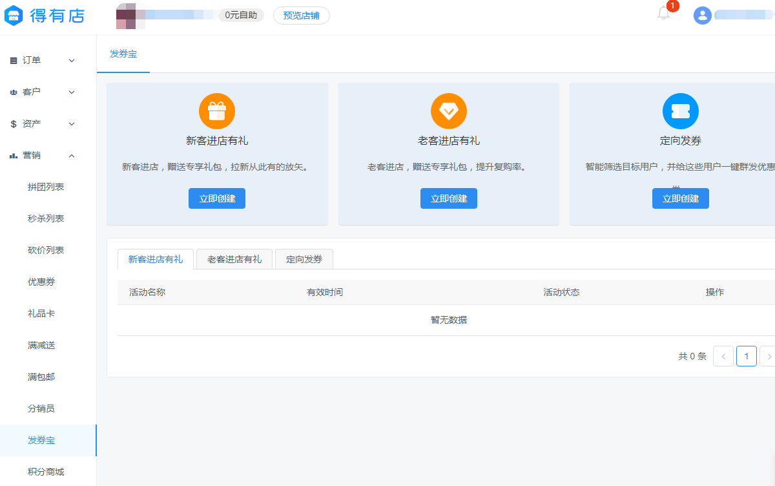Select page 1 in pagination
The width and height of the screenshot is (775, 486).
coord(746,356)
